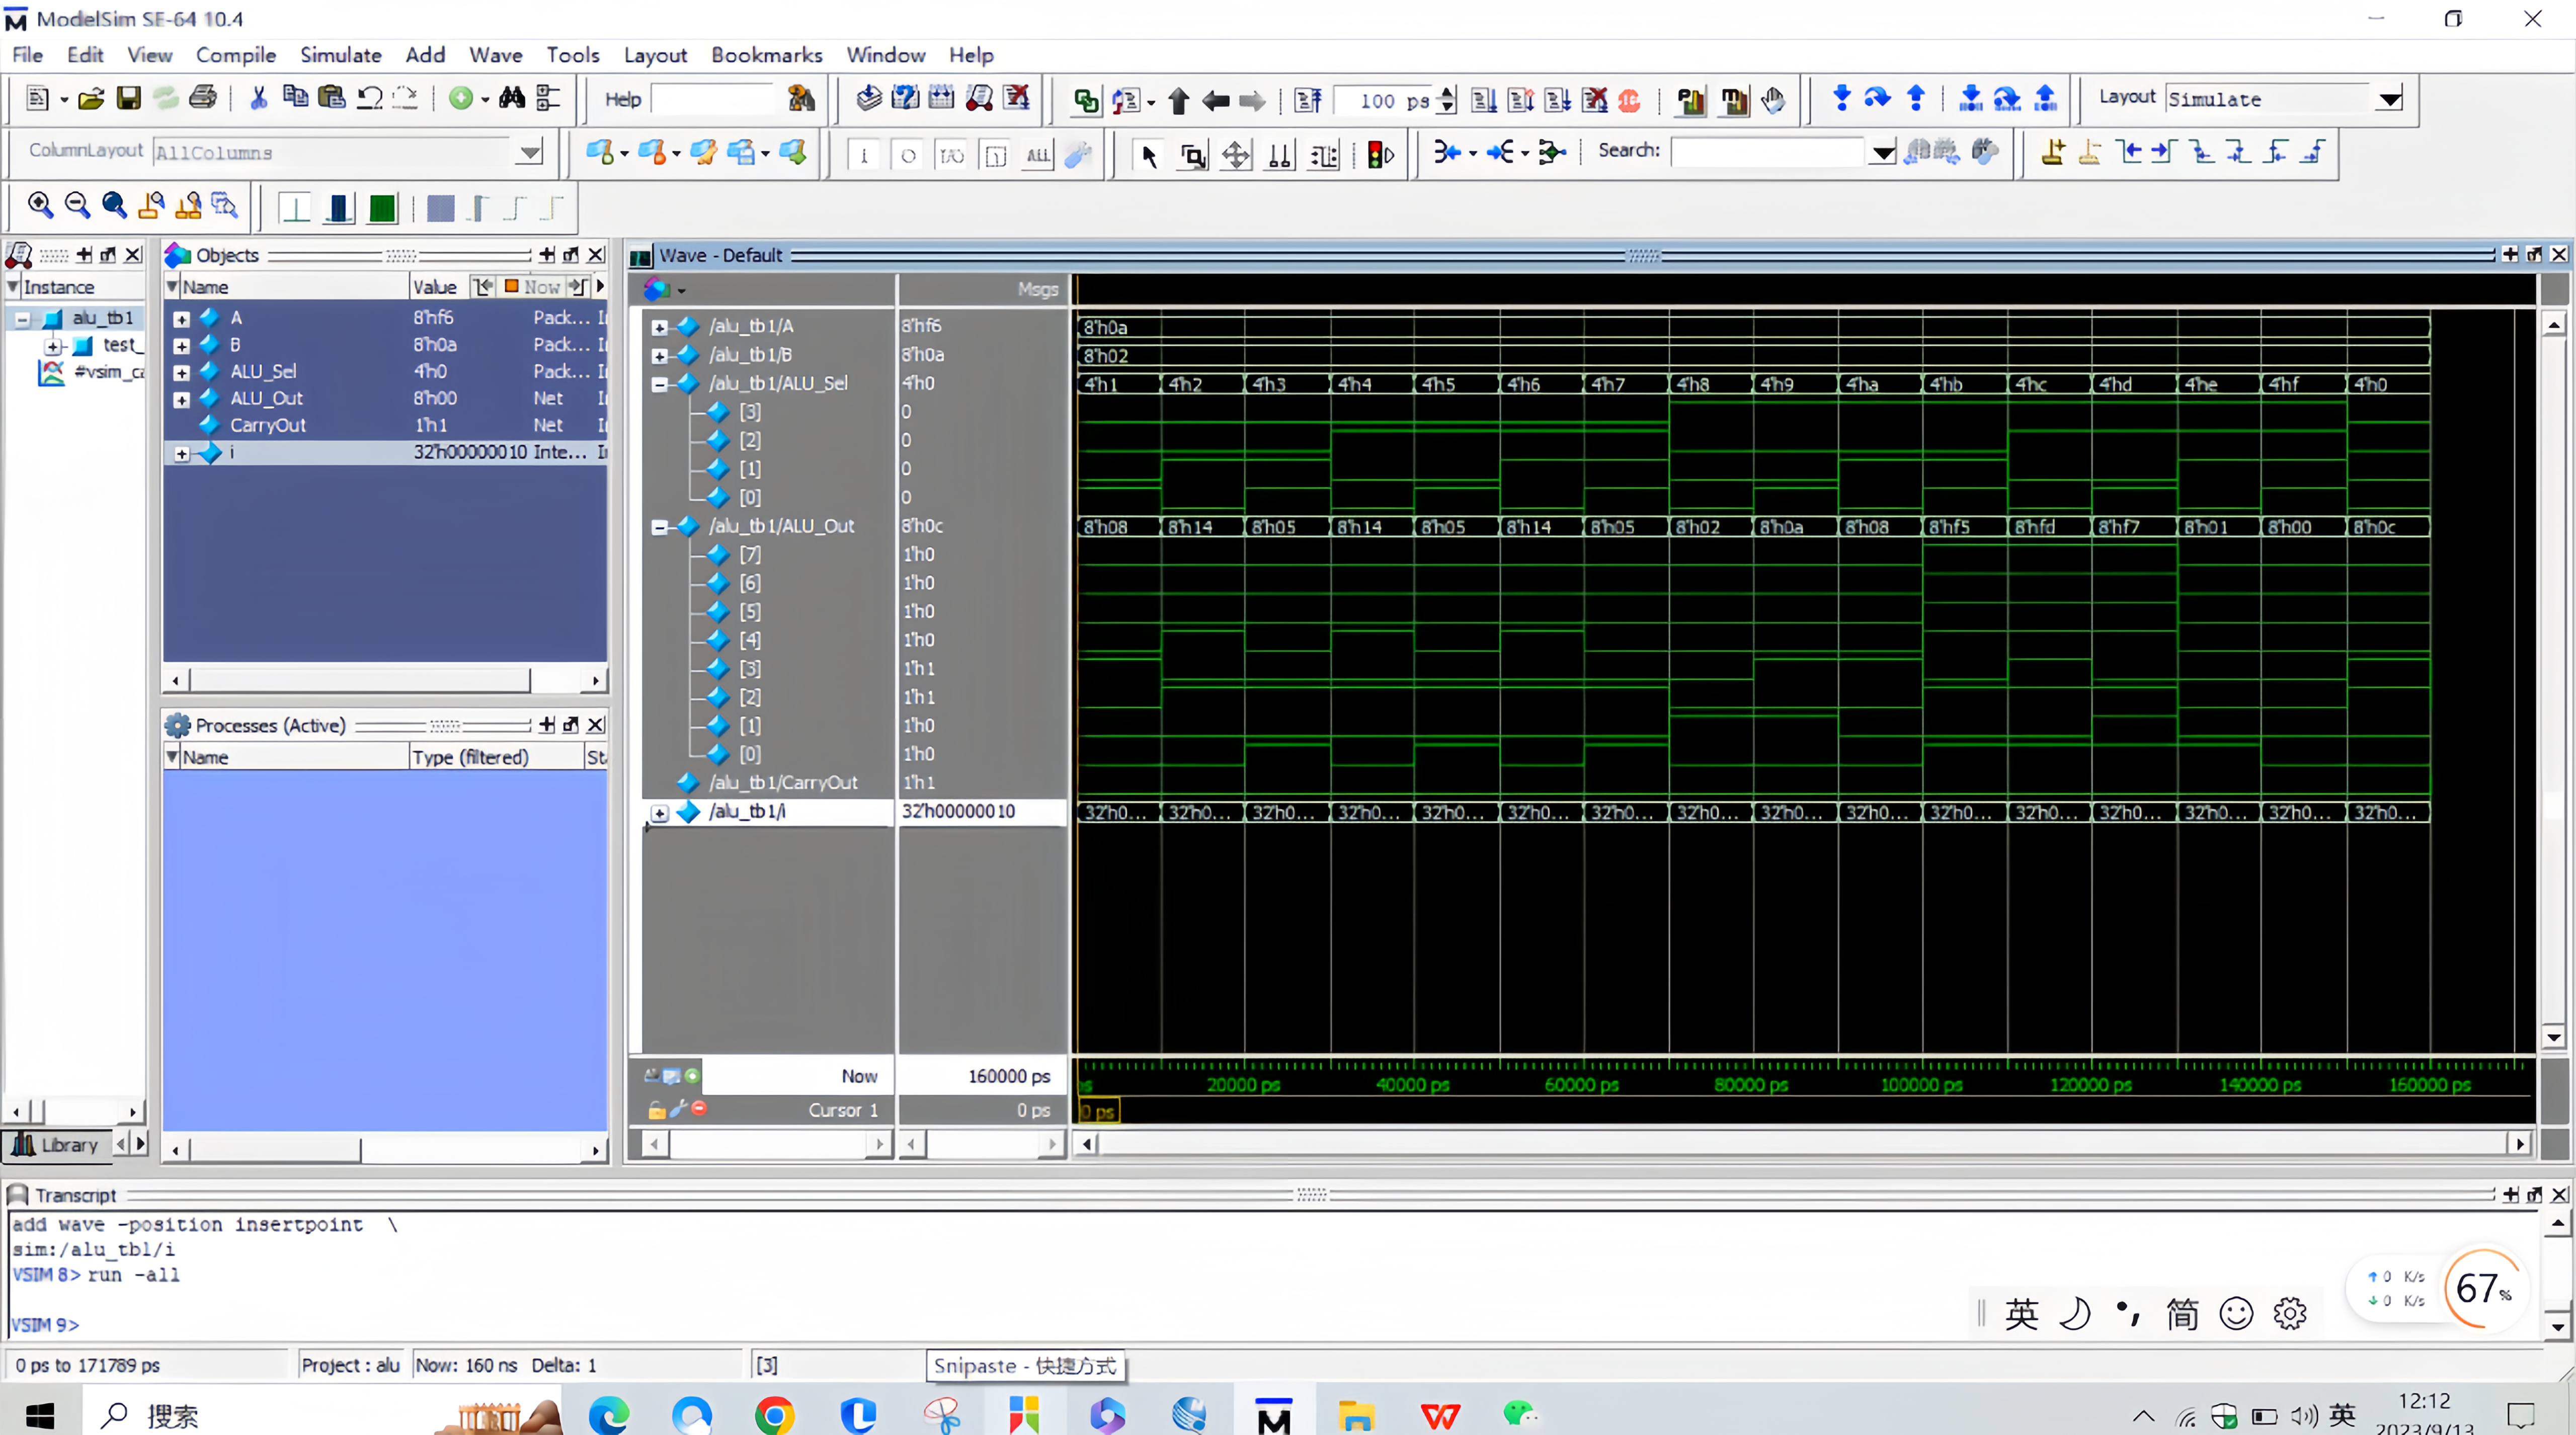Expand ALU_Sel in Objects panel
Image resolution: width=2576 pixels, height=1435 pixels.
[181, 373]
